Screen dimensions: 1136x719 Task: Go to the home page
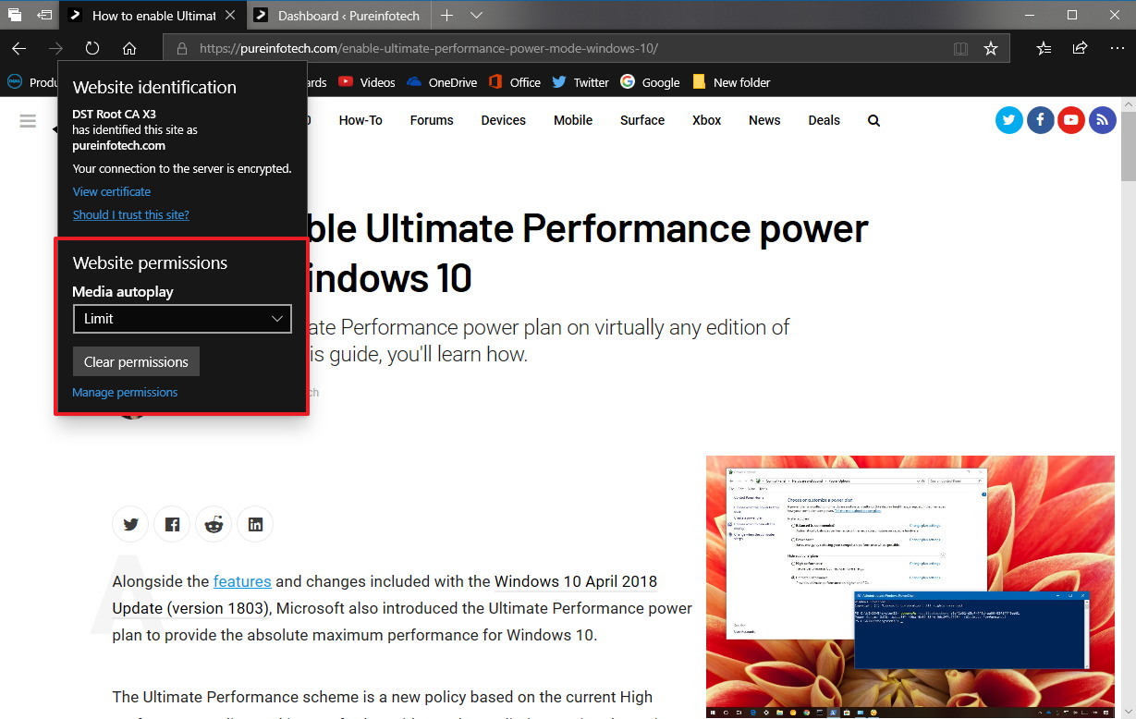click(129, 48)
